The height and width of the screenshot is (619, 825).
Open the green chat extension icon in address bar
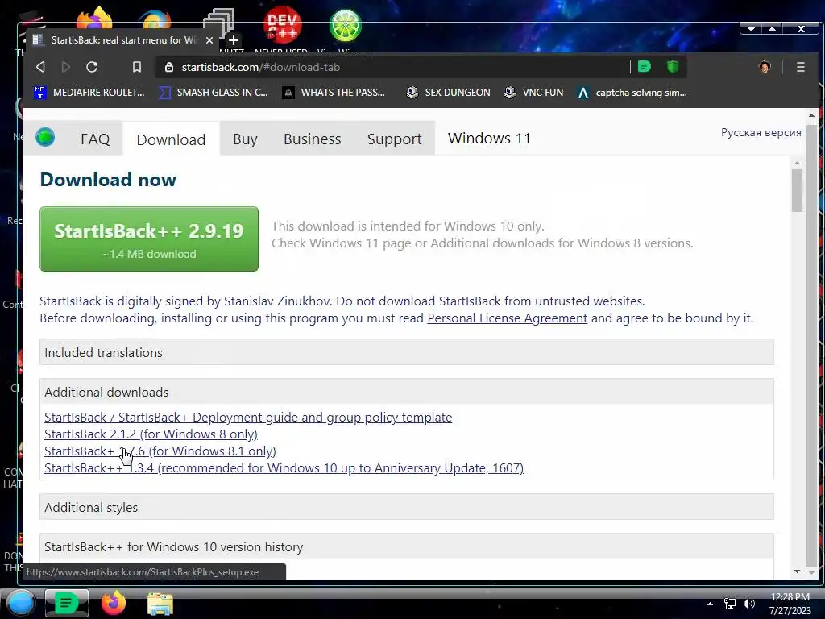click(644, 66)
